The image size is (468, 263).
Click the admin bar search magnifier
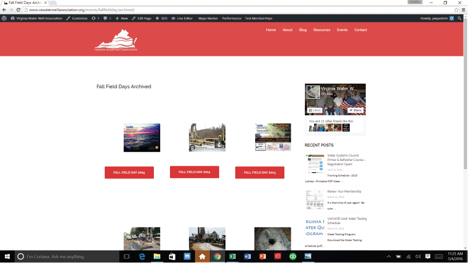pyautogui.click(x=459, y=18)
